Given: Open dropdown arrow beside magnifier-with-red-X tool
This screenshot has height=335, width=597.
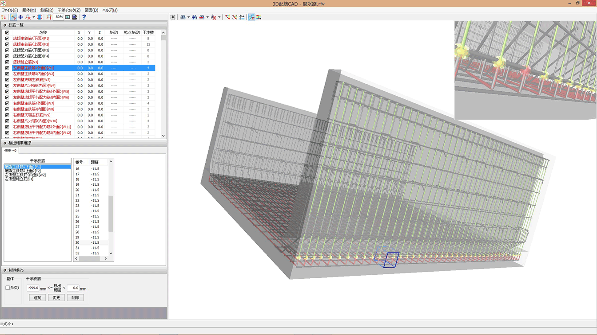Looking at the screenshot, I should point(34,17).
